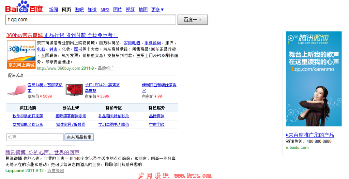Open the 索尼14英寸宽屏笔记本 product link
This screenshot has width=349, height=179.
45,88
